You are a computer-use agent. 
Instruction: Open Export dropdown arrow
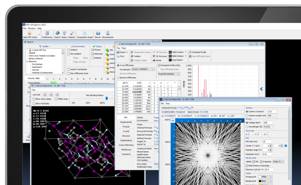tap(127, 52)
